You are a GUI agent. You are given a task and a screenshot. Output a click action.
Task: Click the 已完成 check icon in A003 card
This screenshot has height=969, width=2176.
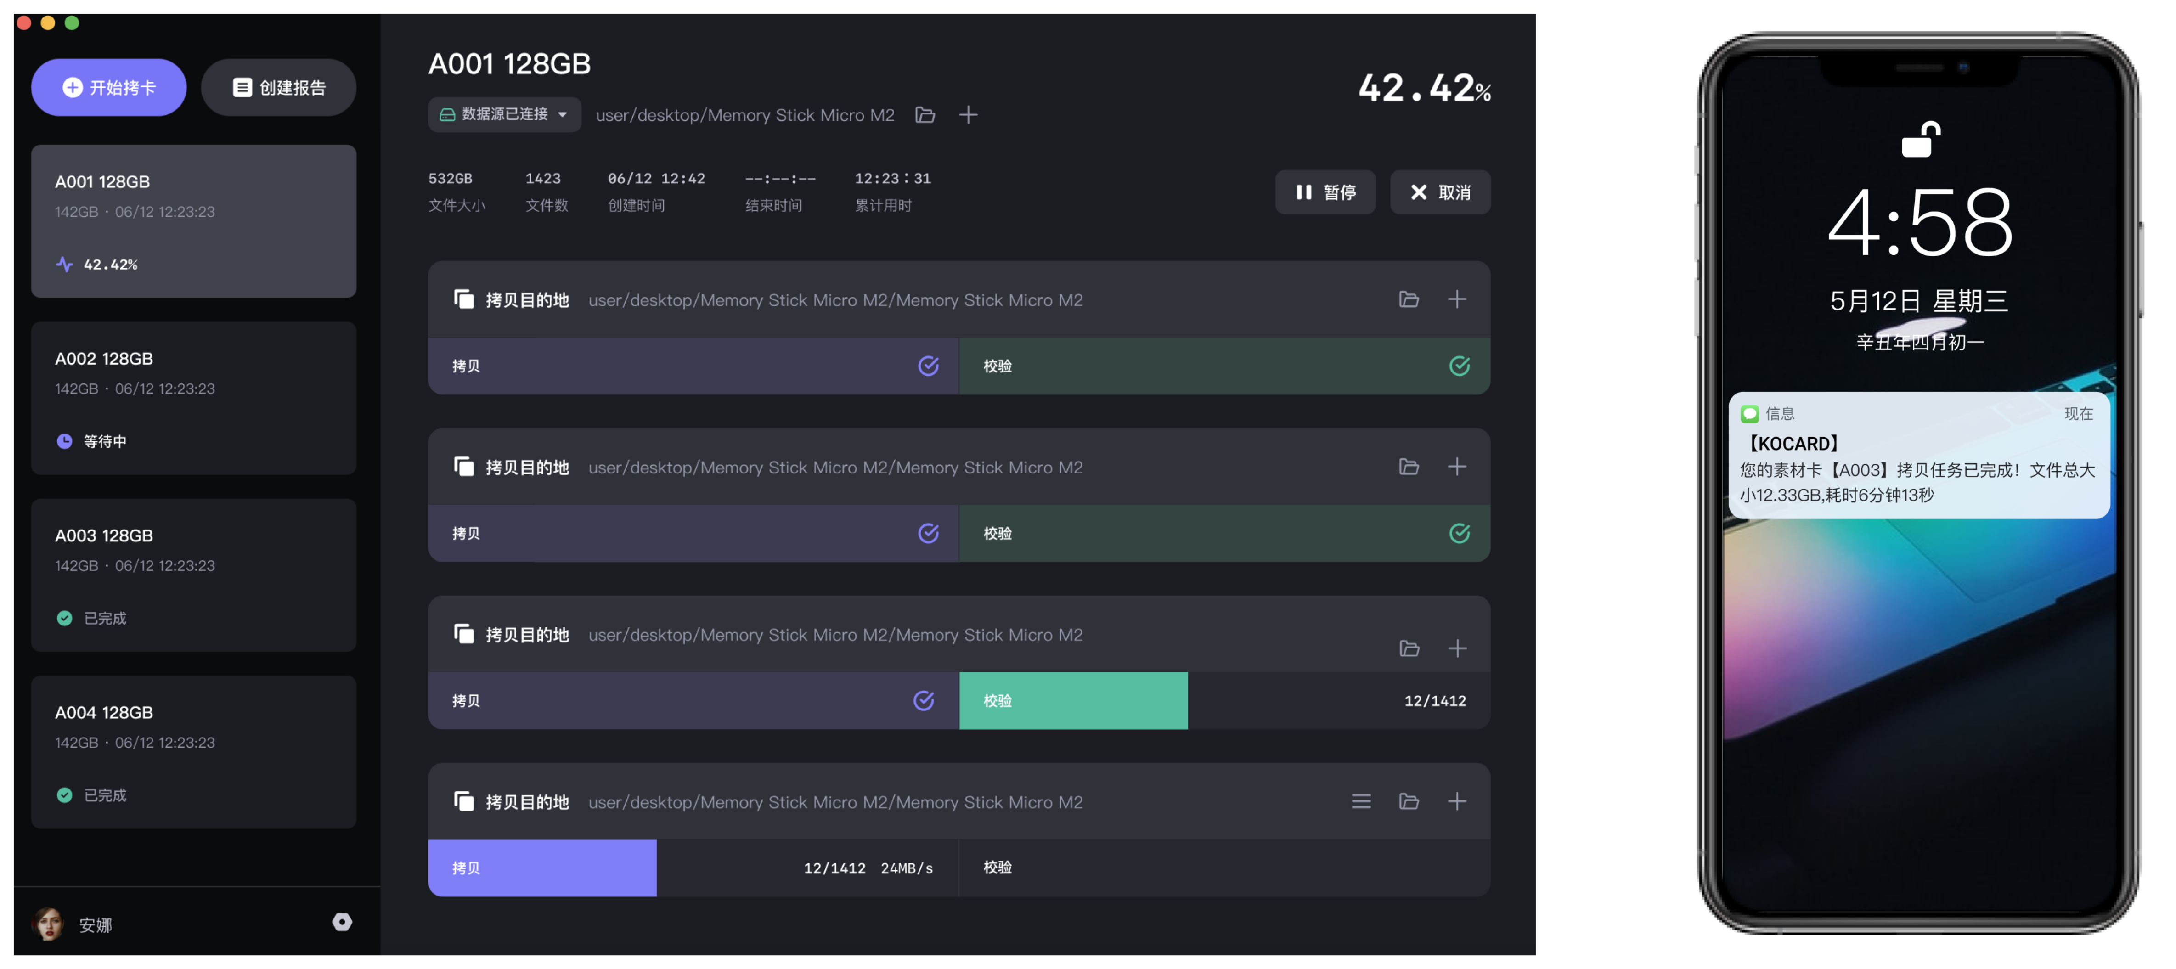pos(64,618)
